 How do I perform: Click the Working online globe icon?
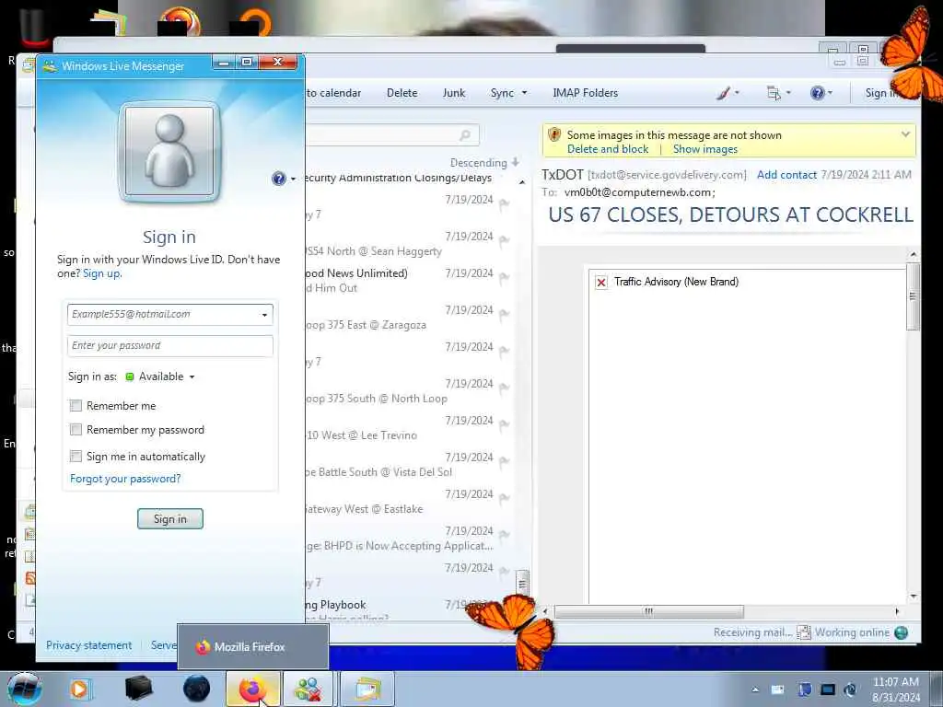(901, 632)
